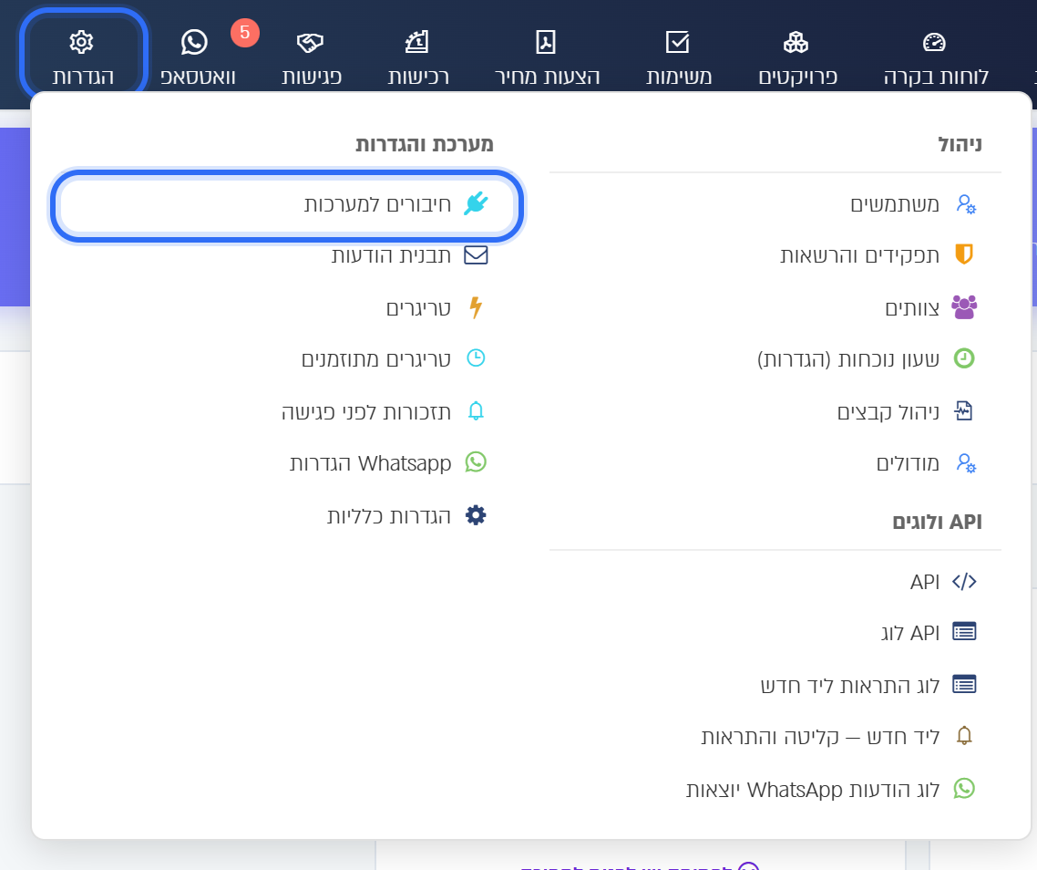The width and height of the screenshot is (1037, 870).
Task: Select חיבורים למערכות menu entry
Action: point(288,204)
